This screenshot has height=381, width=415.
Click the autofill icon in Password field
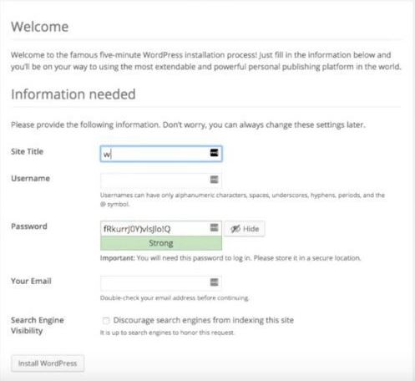(214, 227)
